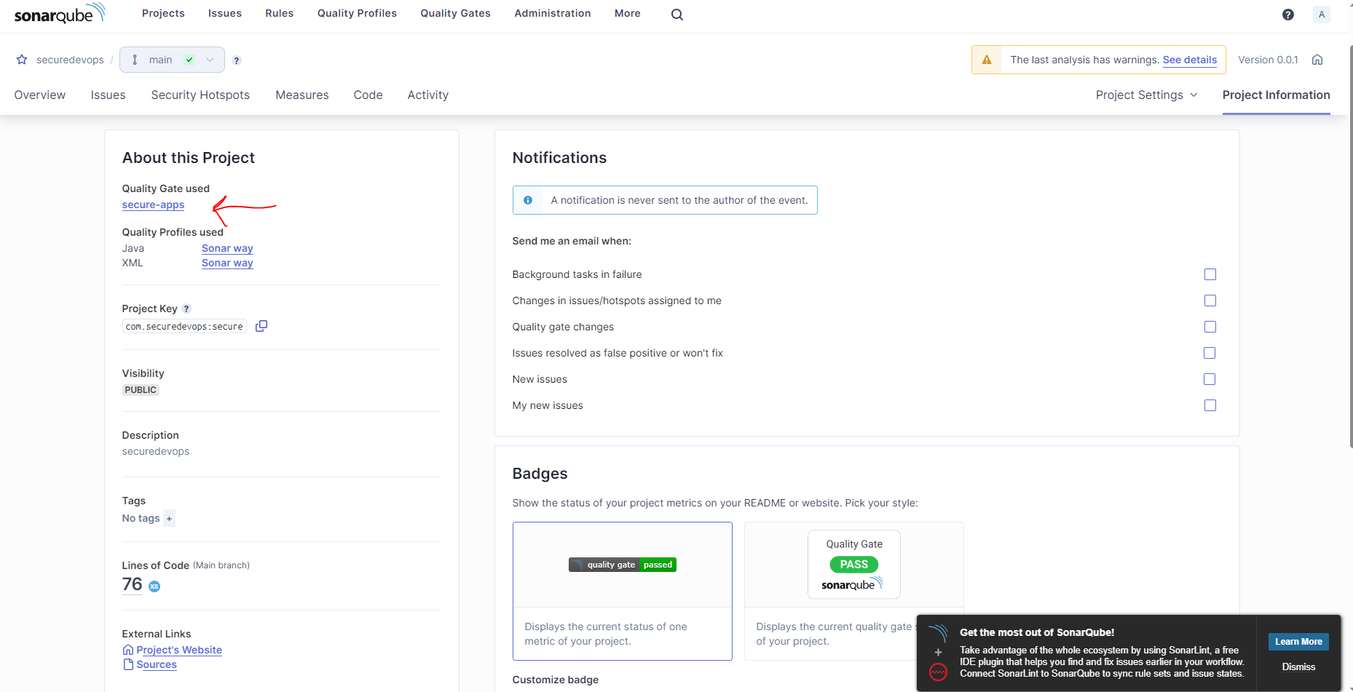Check the New issues email notification
This screenshot has height=692, width=1353.
pyautogui.click(x=1210, y=379)
